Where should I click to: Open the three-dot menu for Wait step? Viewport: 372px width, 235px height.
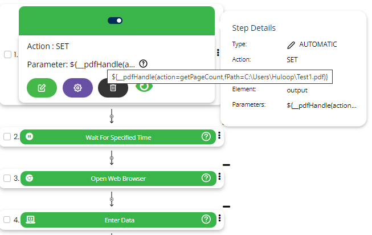pyautogui.click(x=219, y=136)
